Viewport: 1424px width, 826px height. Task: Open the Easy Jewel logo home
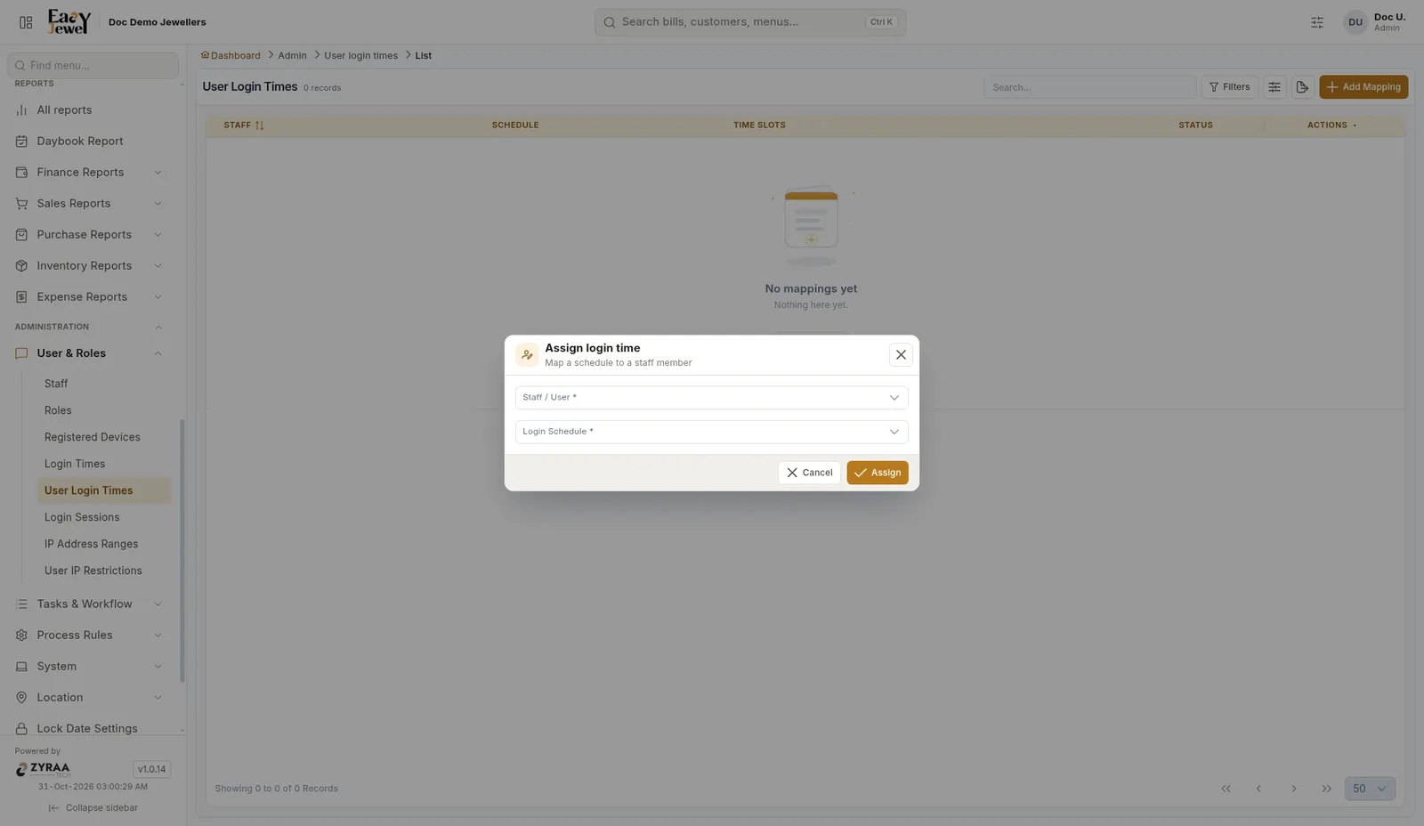tap(69, 21)
